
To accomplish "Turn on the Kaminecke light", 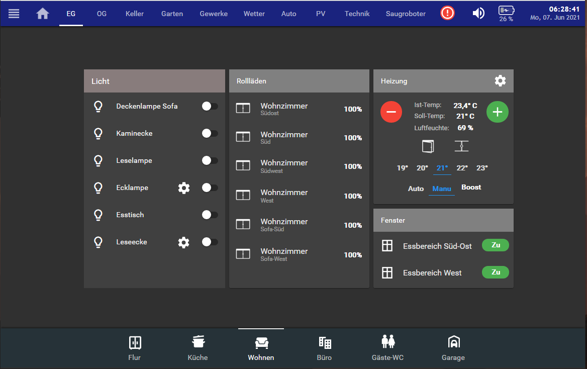I will click(210, 134).
